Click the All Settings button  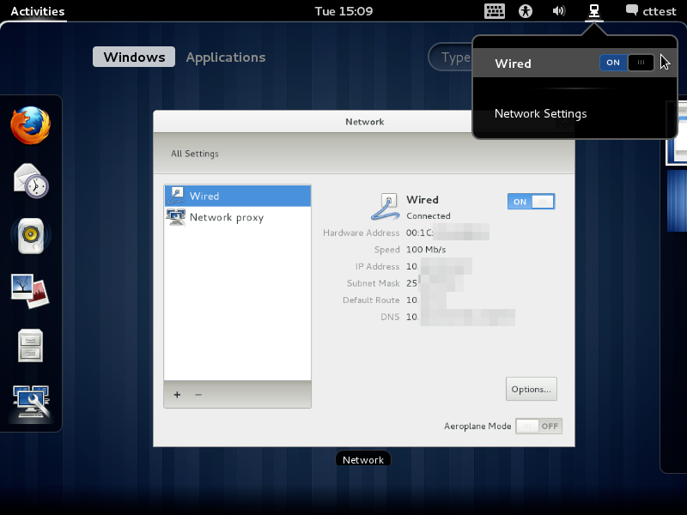195,154
